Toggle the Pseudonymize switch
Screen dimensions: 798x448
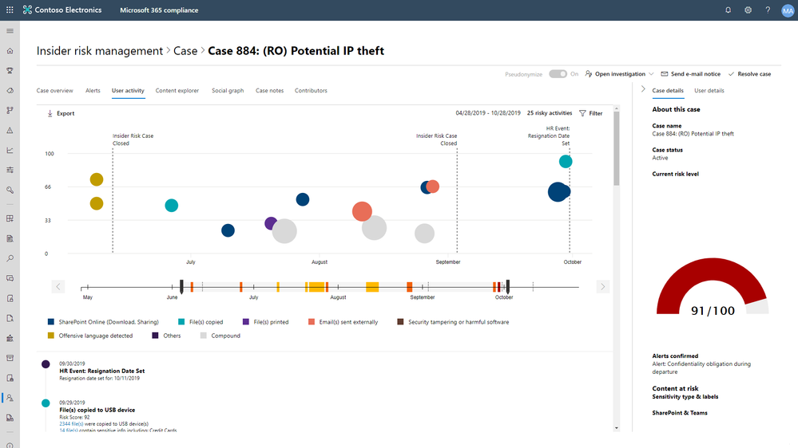click(x=558, y=74)
